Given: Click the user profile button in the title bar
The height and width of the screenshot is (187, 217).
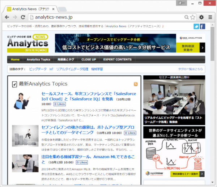Looking at the screenshot, I should click(x=181, y=3).
